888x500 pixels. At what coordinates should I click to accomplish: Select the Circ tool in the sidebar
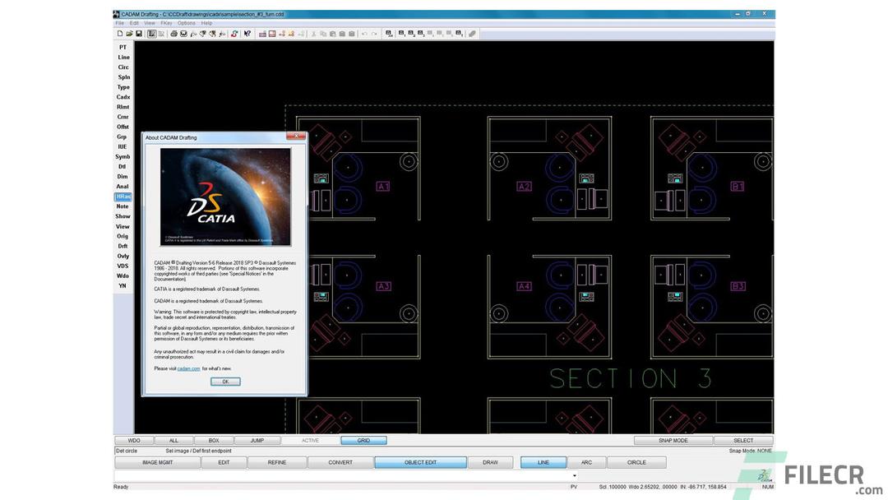click(x=122, y=67)
